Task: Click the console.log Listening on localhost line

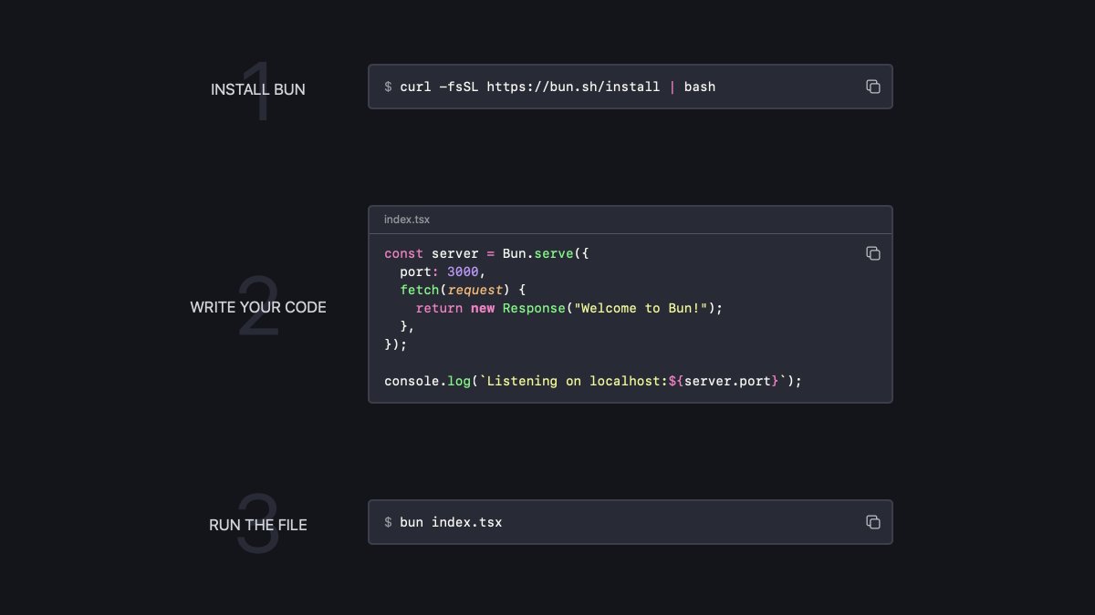Action: (593, 381)
